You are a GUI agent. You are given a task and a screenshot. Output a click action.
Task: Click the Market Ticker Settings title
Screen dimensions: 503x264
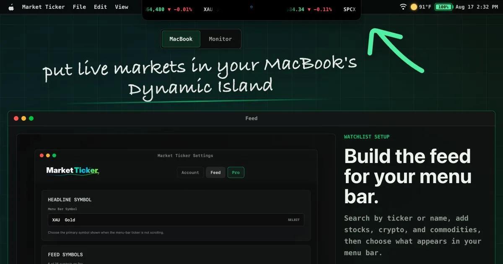185,156
